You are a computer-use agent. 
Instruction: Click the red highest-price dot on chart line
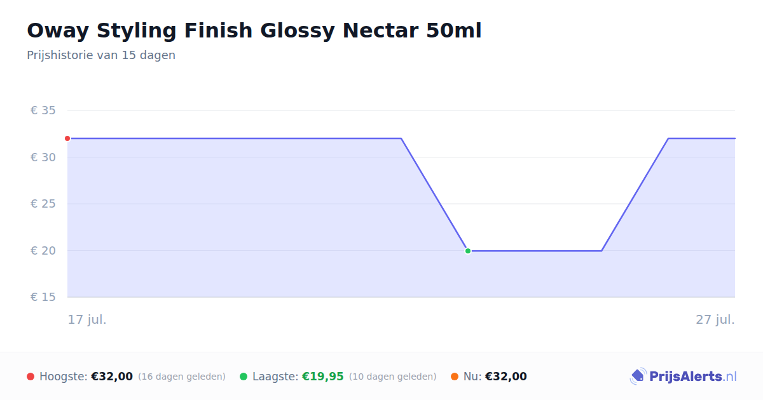tap(67, 138)
